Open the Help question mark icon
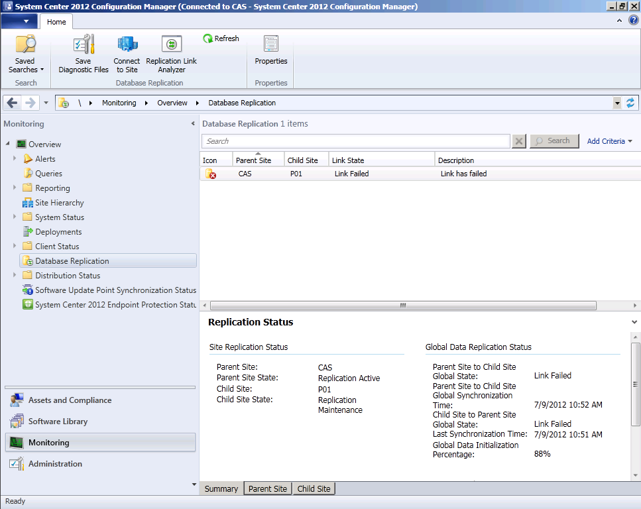The width and height of the screenshot is (641, 509). point(633,20)
